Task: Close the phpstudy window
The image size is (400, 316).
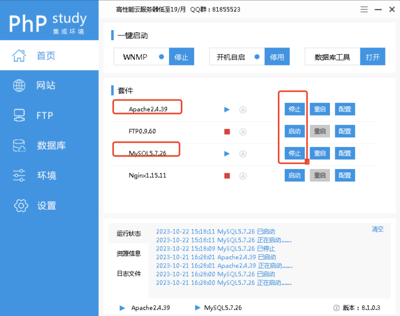Action: 392,9
